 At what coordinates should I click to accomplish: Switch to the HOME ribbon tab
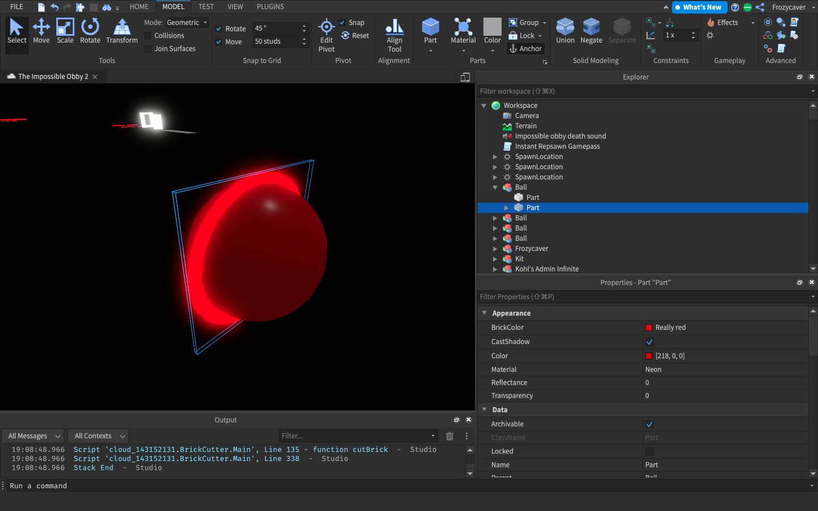[139, 7]
